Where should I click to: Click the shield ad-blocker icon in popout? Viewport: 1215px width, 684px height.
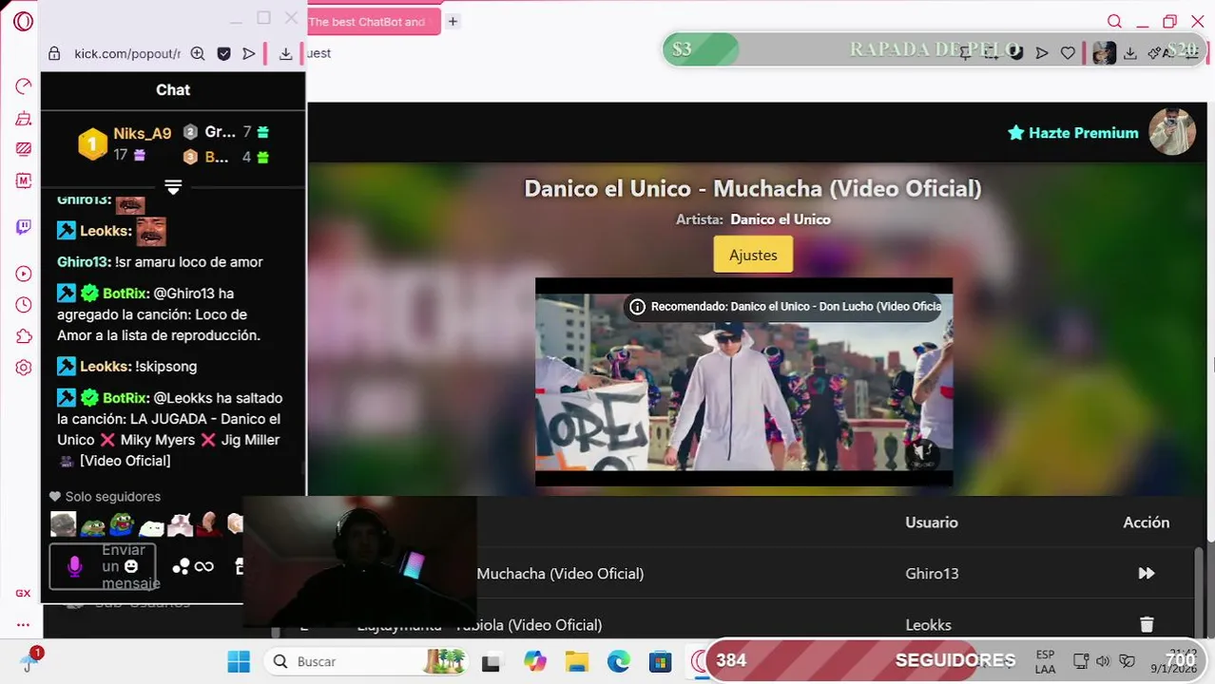223,54
